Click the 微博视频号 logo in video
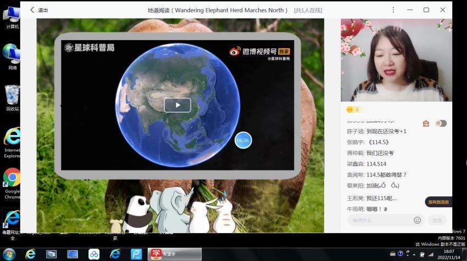The width and height of the screenshot is (467, 261). (259, 52)
